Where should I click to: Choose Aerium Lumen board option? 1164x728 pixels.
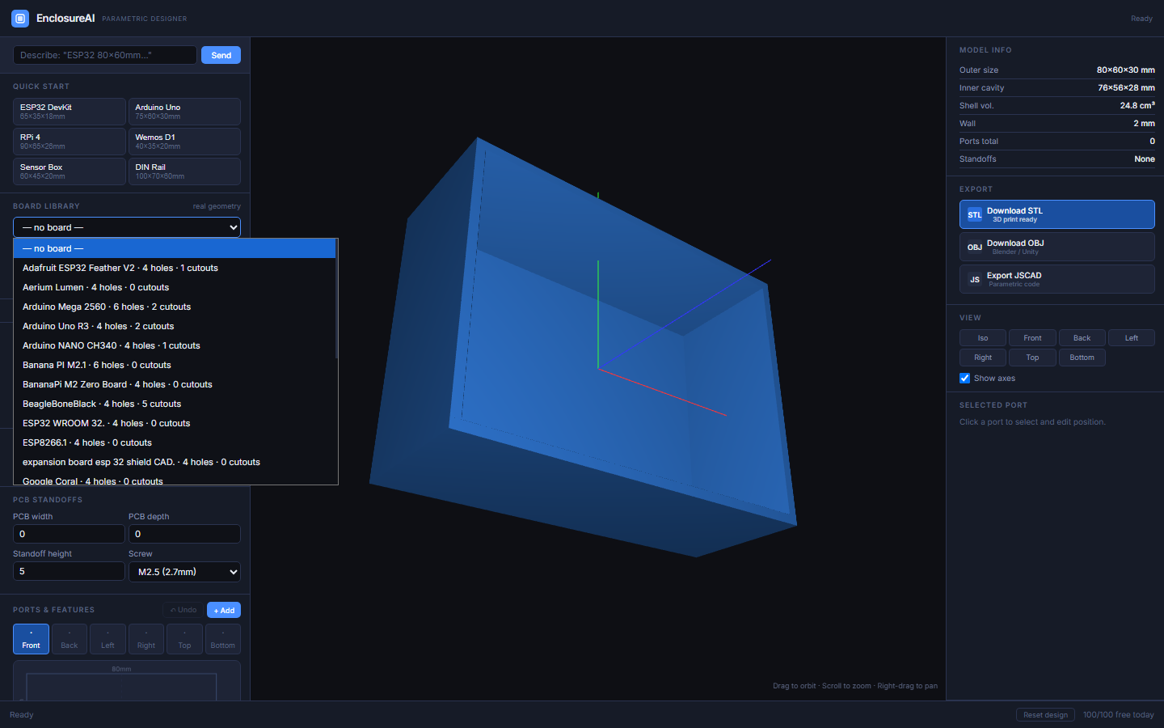pyautogui.click(x=175, y=287)
